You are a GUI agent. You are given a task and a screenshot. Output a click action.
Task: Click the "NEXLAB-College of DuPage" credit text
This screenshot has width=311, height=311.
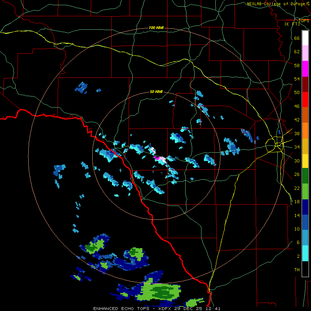(276, 4)
